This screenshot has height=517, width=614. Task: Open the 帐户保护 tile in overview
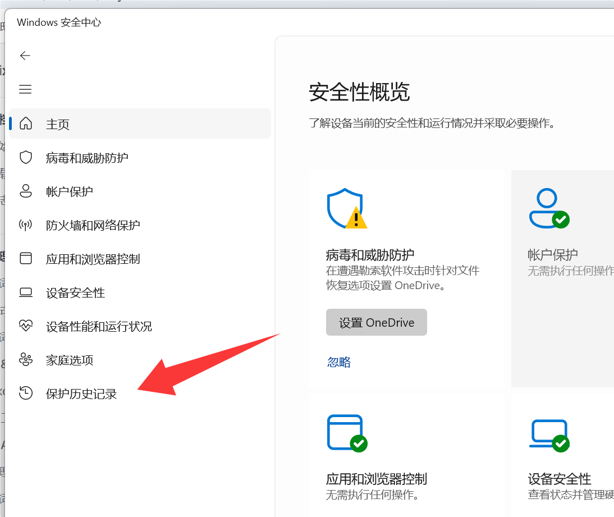553,254
